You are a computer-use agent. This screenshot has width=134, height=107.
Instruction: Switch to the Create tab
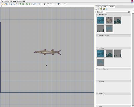[111, 6]
